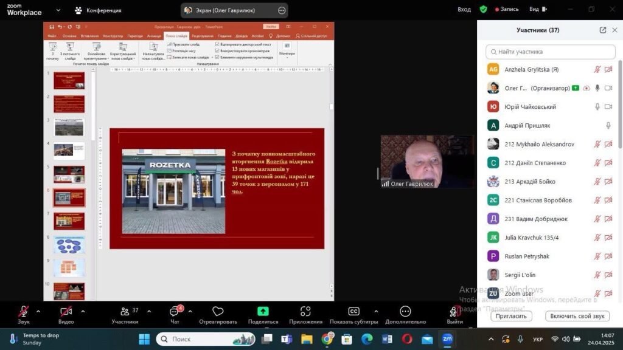The height and width of the screenshot is (350, 623).
Task: Start camera with the Видео button
Action: 66,312
